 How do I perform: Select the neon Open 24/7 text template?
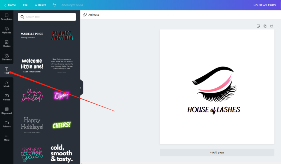[62, 95]
